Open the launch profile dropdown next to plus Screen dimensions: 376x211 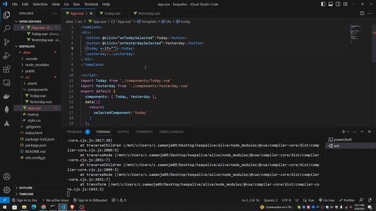click(x=348, y=132)
